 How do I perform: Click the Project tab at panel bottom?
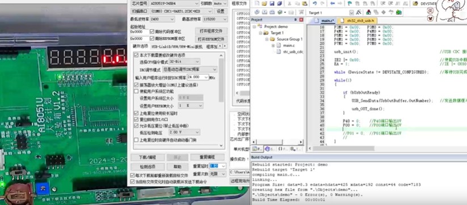pos(257,148)
